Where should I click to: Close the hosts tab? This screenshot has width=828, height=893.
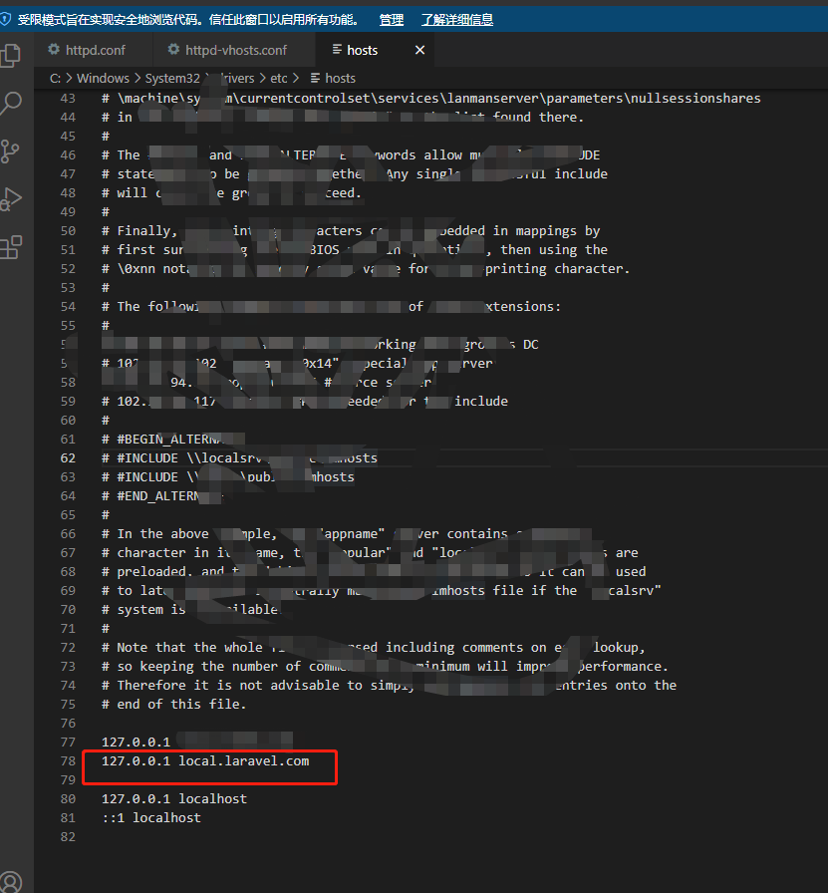419,50
